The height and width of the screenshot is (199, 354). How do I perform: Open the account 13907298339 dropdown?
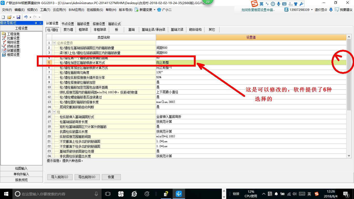click(312, 10)
